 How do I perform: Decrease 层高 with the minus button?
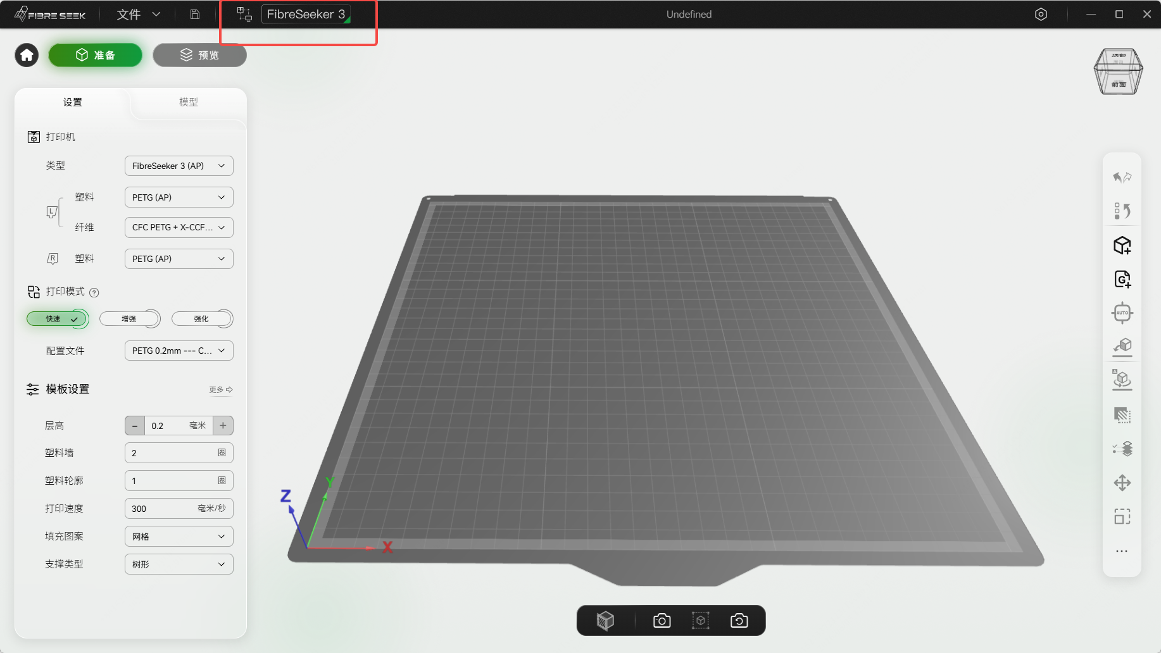135,426
